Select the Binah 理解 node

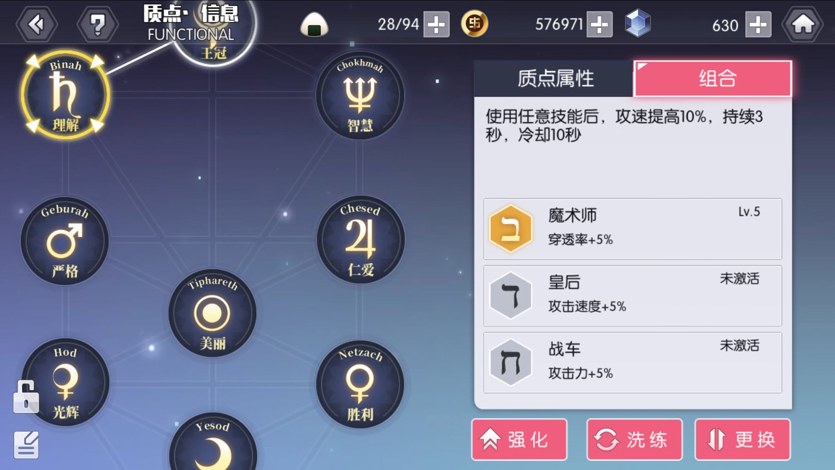click(x=66, y=95)
